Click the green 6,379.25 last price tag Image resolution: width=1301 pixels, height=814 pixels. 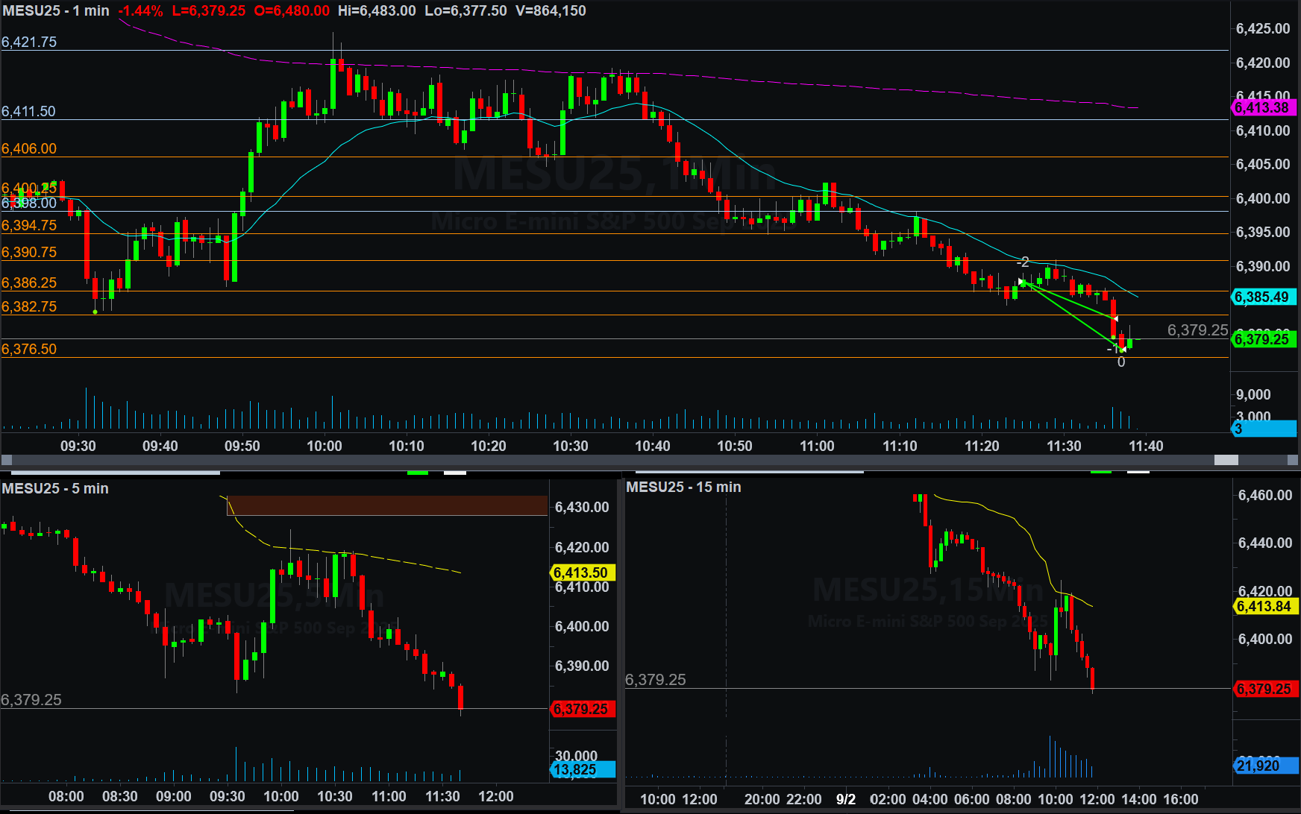click(x=1261, y=340)
